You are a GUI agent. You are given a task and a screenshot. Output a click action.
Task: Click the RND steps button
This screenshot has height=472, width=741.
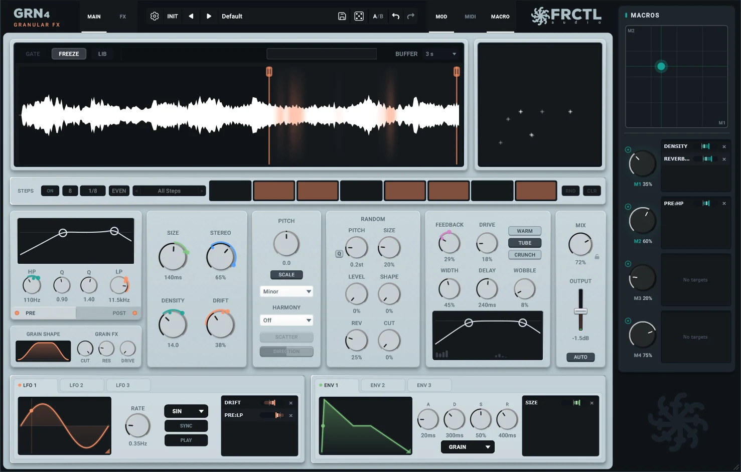coord(570,191)
